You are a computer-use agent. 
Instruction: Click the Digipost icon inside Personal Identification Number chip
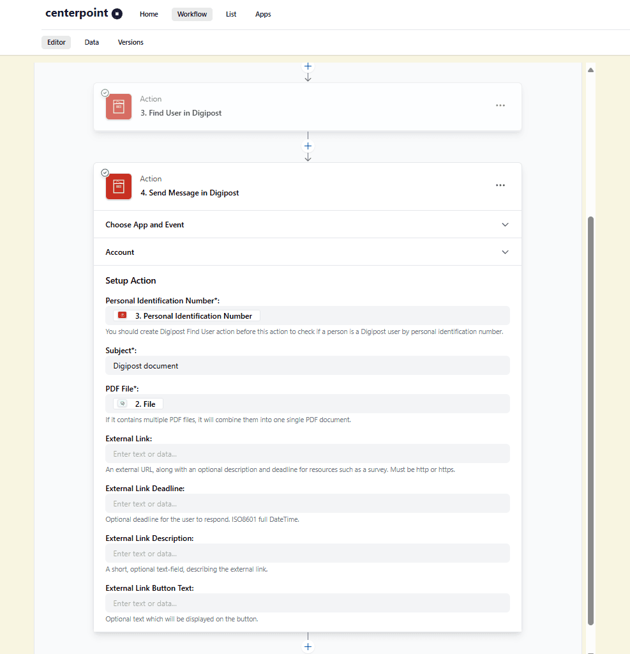tap(122, 315)
